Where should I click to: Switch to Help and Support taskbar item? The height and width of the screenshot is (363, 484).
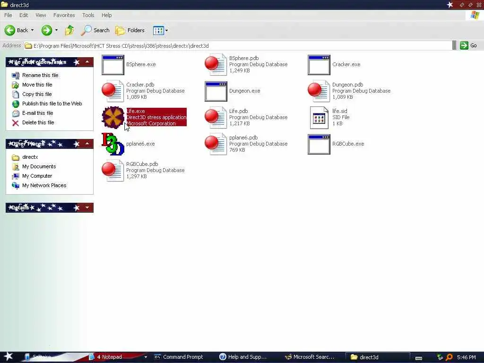coord(243,357)
